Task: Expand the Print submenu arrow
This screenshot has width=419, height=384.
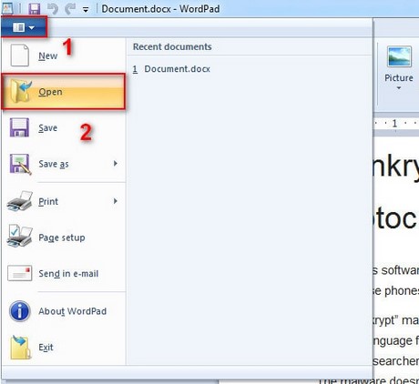Action: pyautogui.click(x=116, y=201)
